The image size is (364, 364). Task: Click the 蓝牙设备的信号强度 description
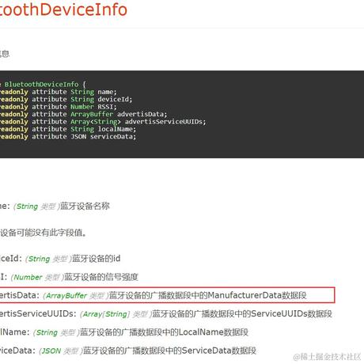tap(101, 277)
